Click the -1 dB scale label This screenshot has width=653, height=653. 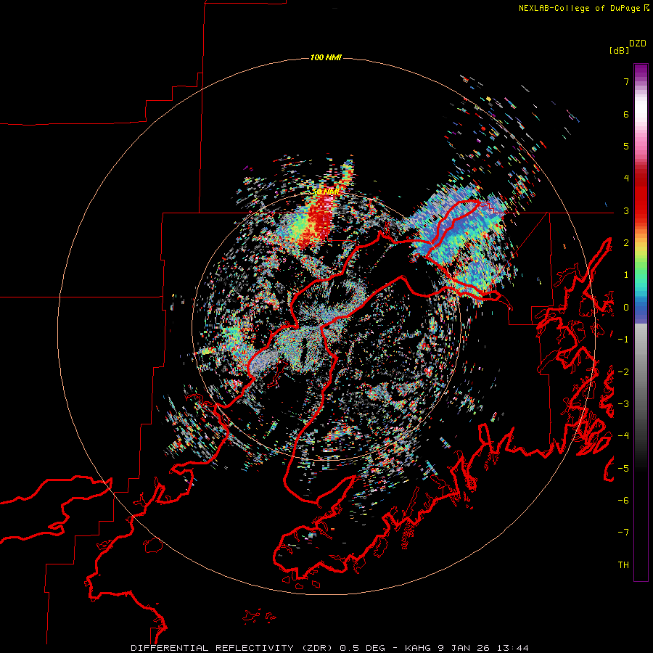tap(623, 340)
